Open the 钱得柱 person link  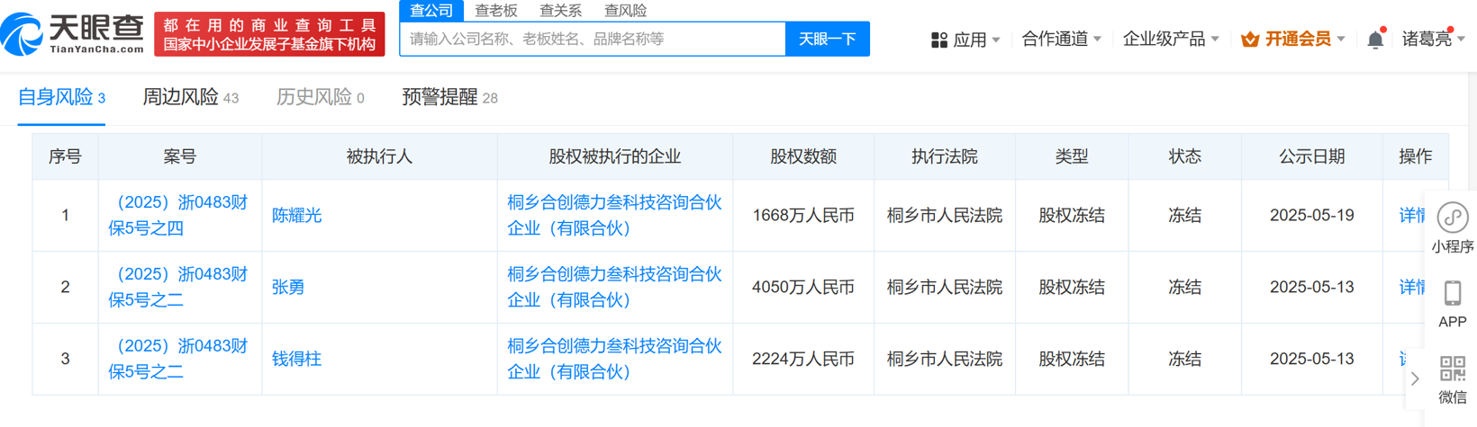tap(296, 359)
